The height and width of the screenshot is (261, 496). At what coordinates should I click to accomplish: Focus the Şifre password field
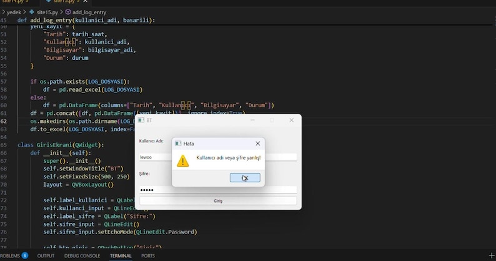(218, 190)
